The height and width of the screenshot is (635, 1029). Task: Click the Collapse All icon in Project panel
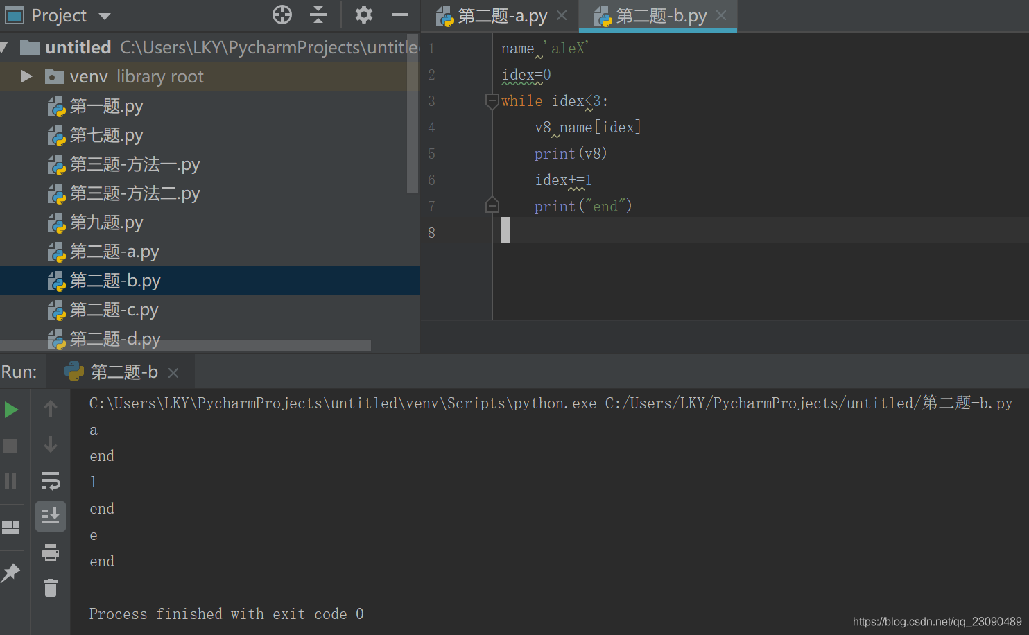(x=318, y=15)
